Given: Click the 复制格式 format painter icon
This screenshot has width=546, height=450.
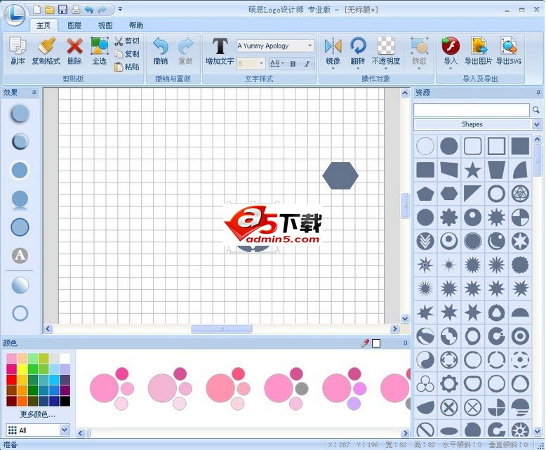Looking at the screenshot, I should (x=46, y=51).
